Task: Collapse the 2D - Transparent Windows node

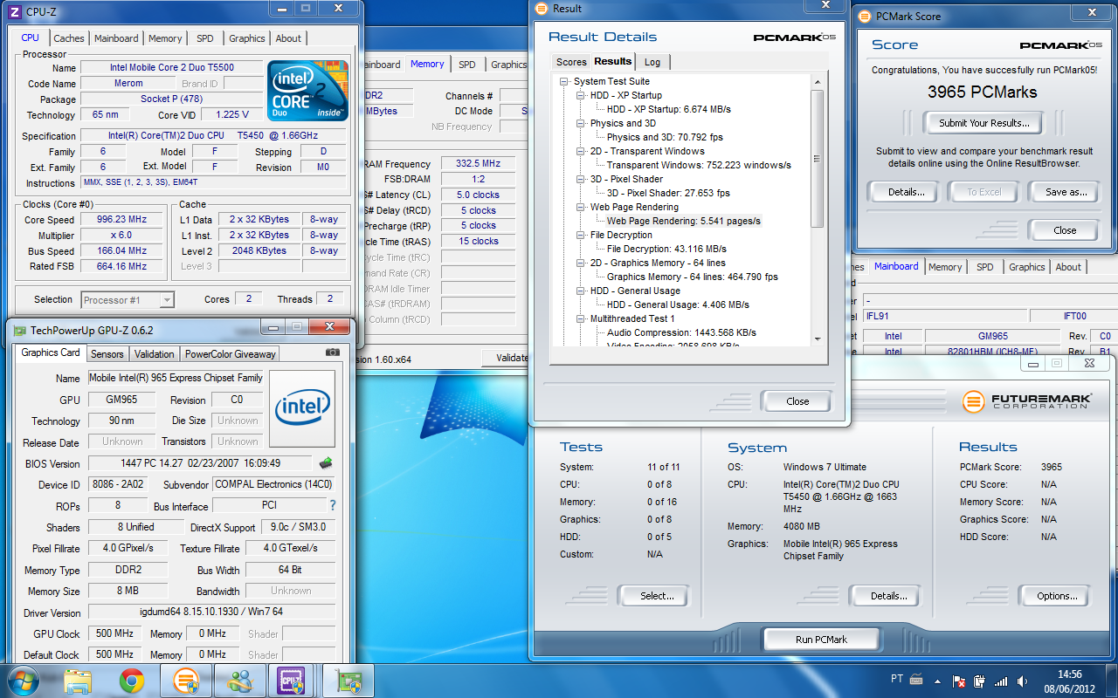Action: (x=581, y=151)
